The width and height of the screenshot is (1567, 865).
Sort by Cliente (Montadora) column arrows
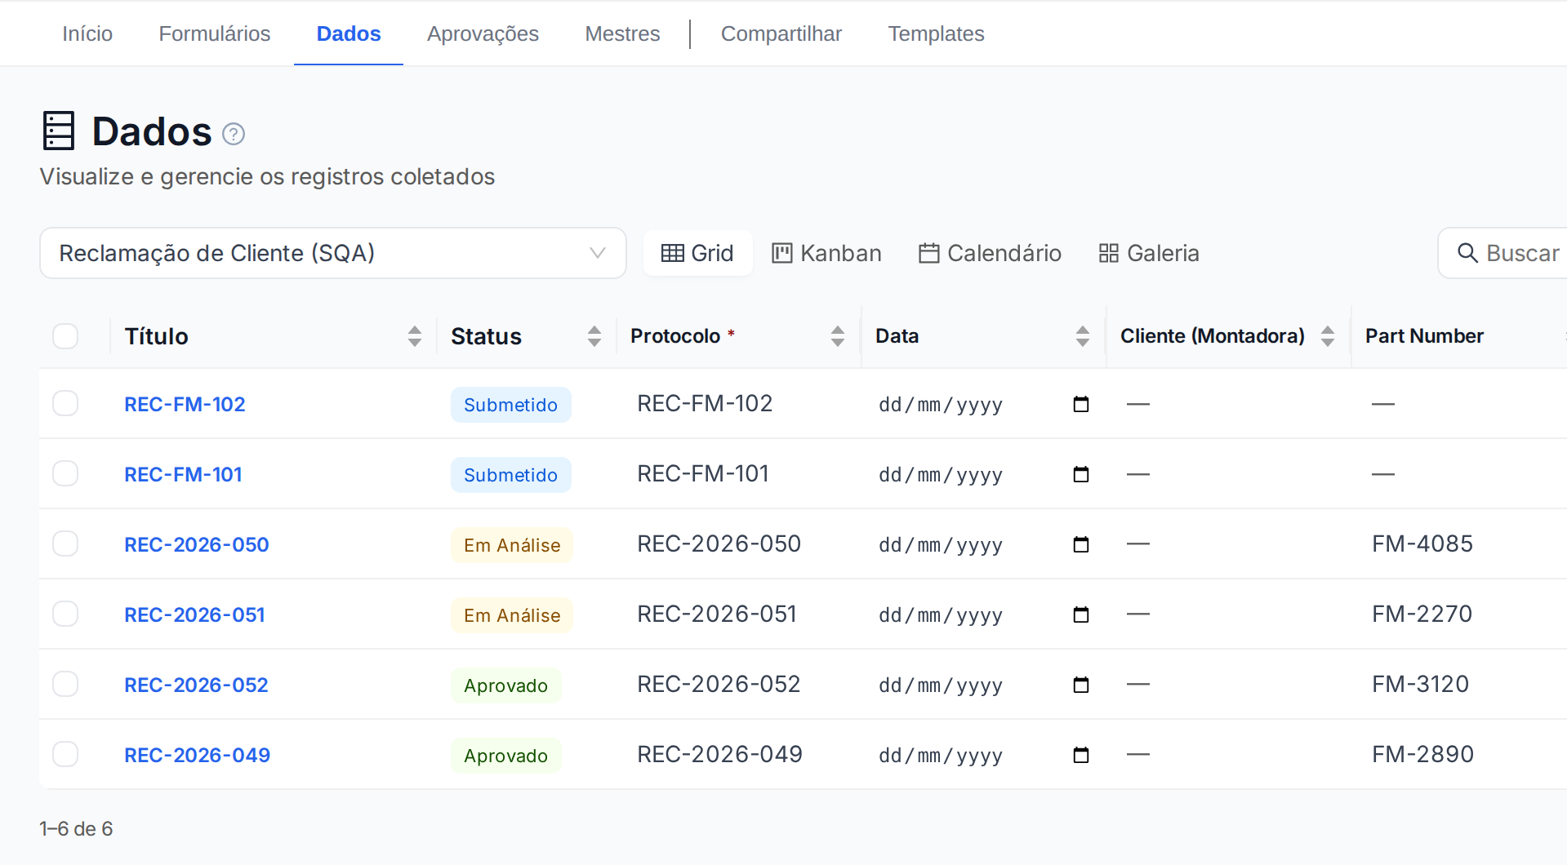tap(1328, 336)
